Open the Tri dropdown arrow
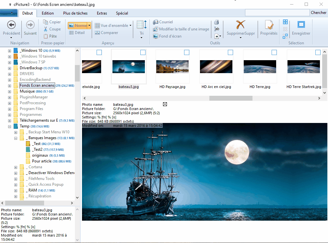Viewport: 328px width, 243px height. (x=142, y=38)
